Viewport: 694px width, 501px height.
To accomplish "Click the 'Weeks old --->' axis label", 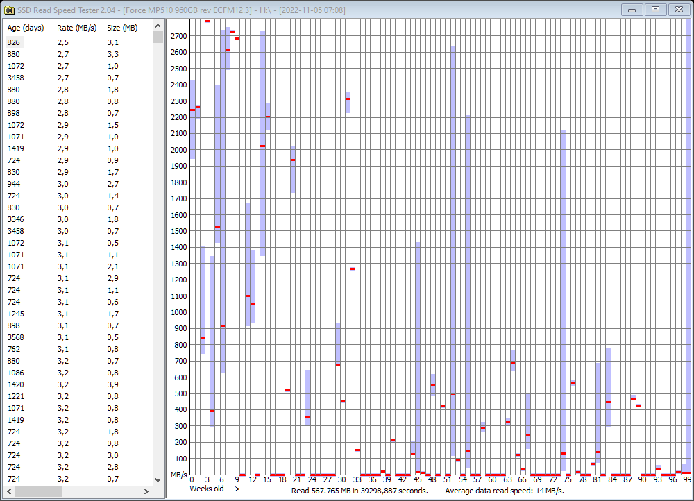I will pos(214,489).
